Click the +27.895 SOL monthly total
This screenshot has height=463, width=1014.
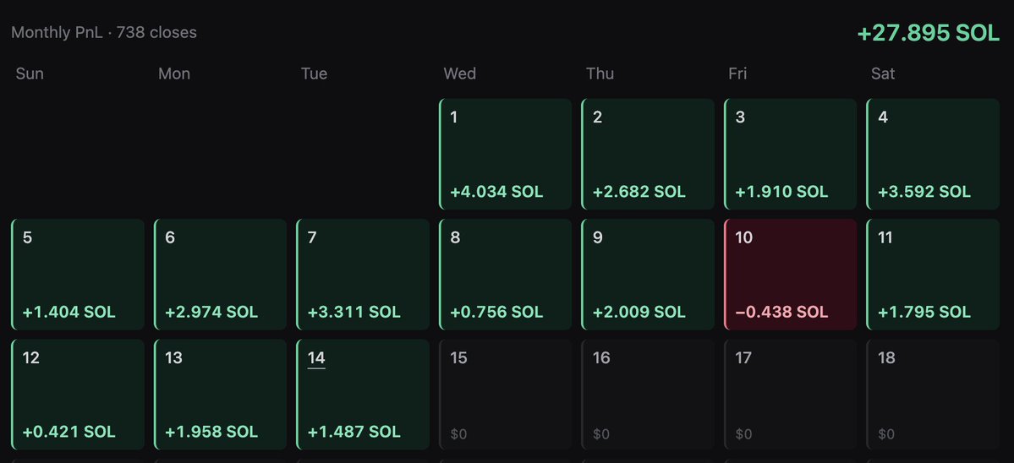(928, 33)
